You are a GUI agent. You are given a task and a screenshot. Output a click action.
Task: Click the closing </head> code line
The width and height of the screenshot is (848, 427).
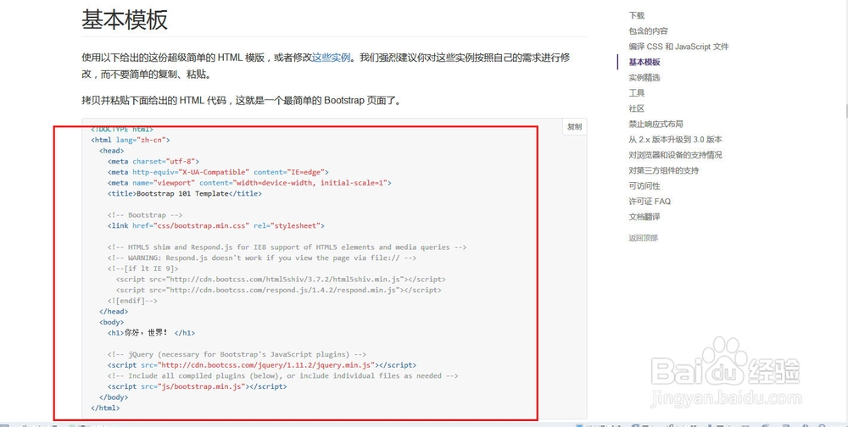pyautogui.click(x=114, y=311)
